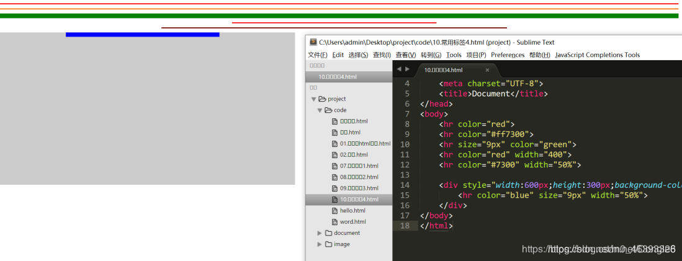This screenshot has width=682, height=261.
Task: Collapse the project folder triangle
Action: [x=313, y=99]
